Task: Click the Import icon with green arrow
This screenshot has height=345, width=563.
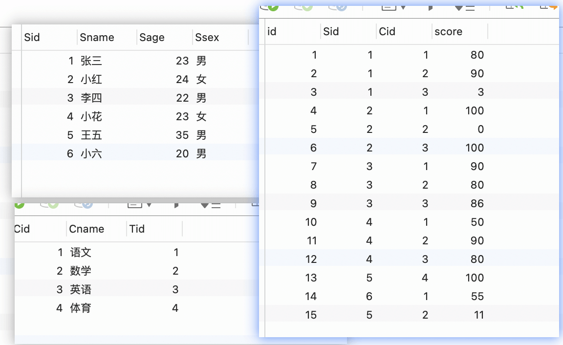Action: tap(514, 7)
